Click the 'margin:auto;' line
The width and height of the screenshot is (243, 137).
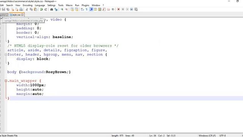click(x=30, y=94)
